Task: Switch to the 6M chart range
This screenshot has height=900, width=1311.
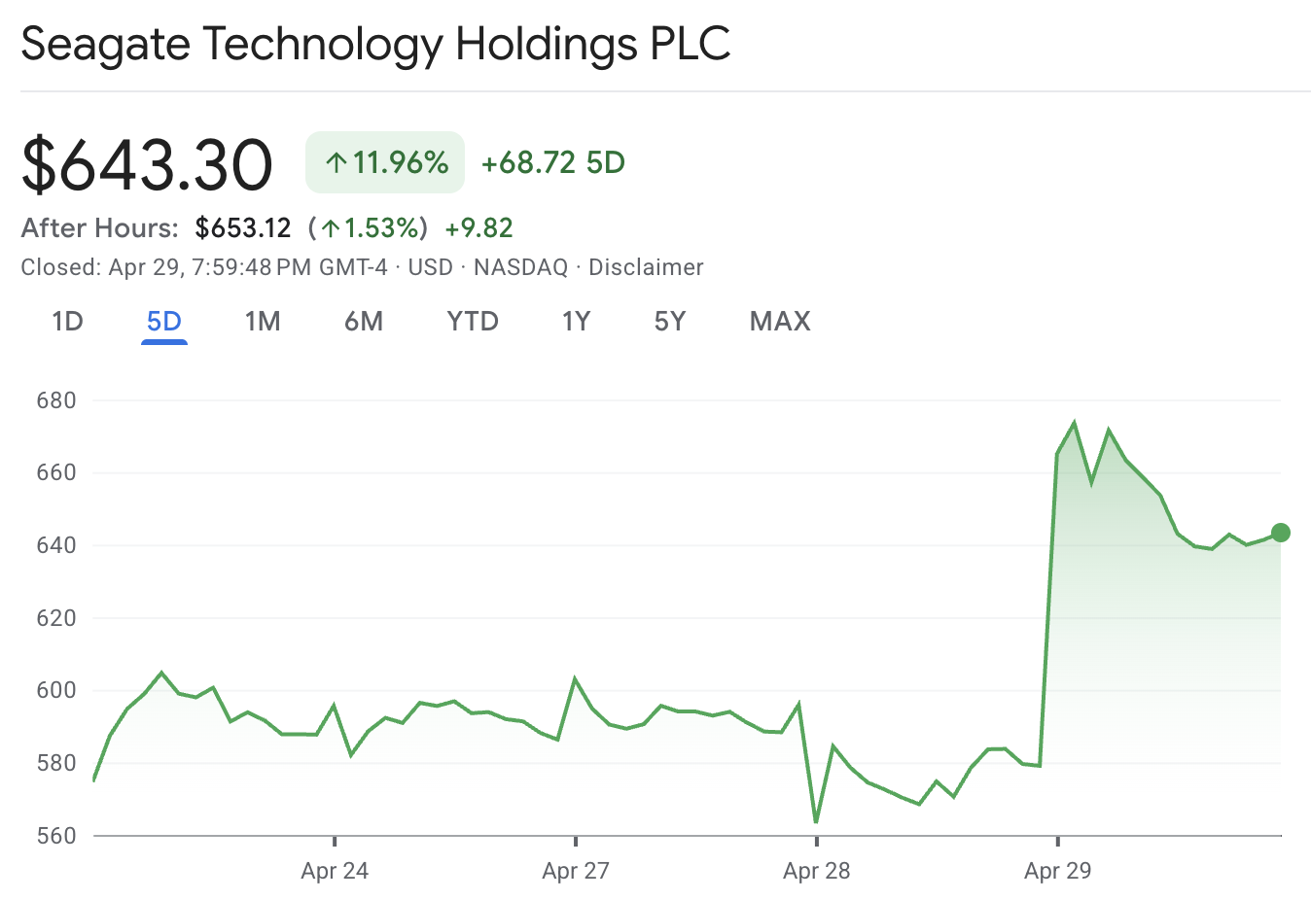Action: (364, 322)
